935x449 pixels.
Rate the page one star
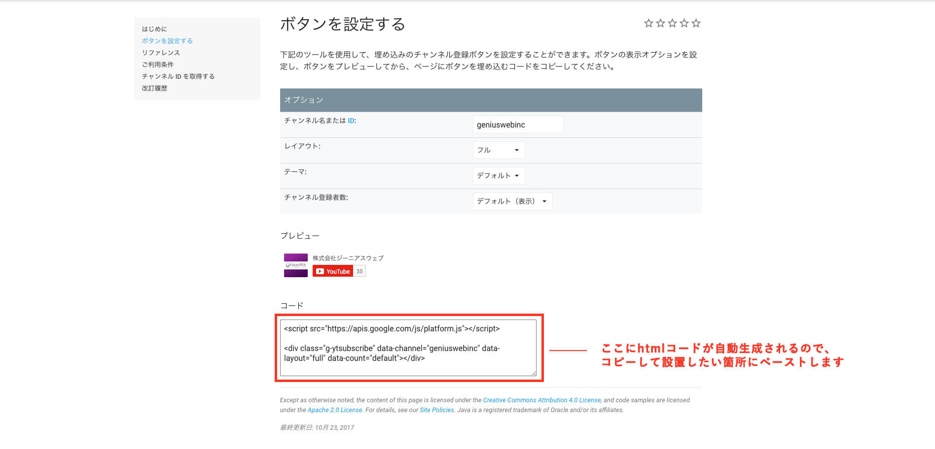click(648, 23)
